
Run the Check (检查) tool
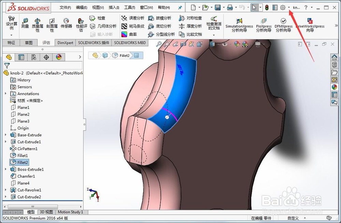point(98,18)
